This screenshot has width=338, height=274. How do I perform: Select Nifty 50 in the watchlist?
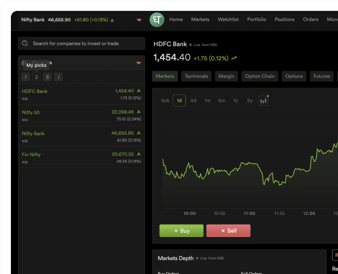click(81, 115)
